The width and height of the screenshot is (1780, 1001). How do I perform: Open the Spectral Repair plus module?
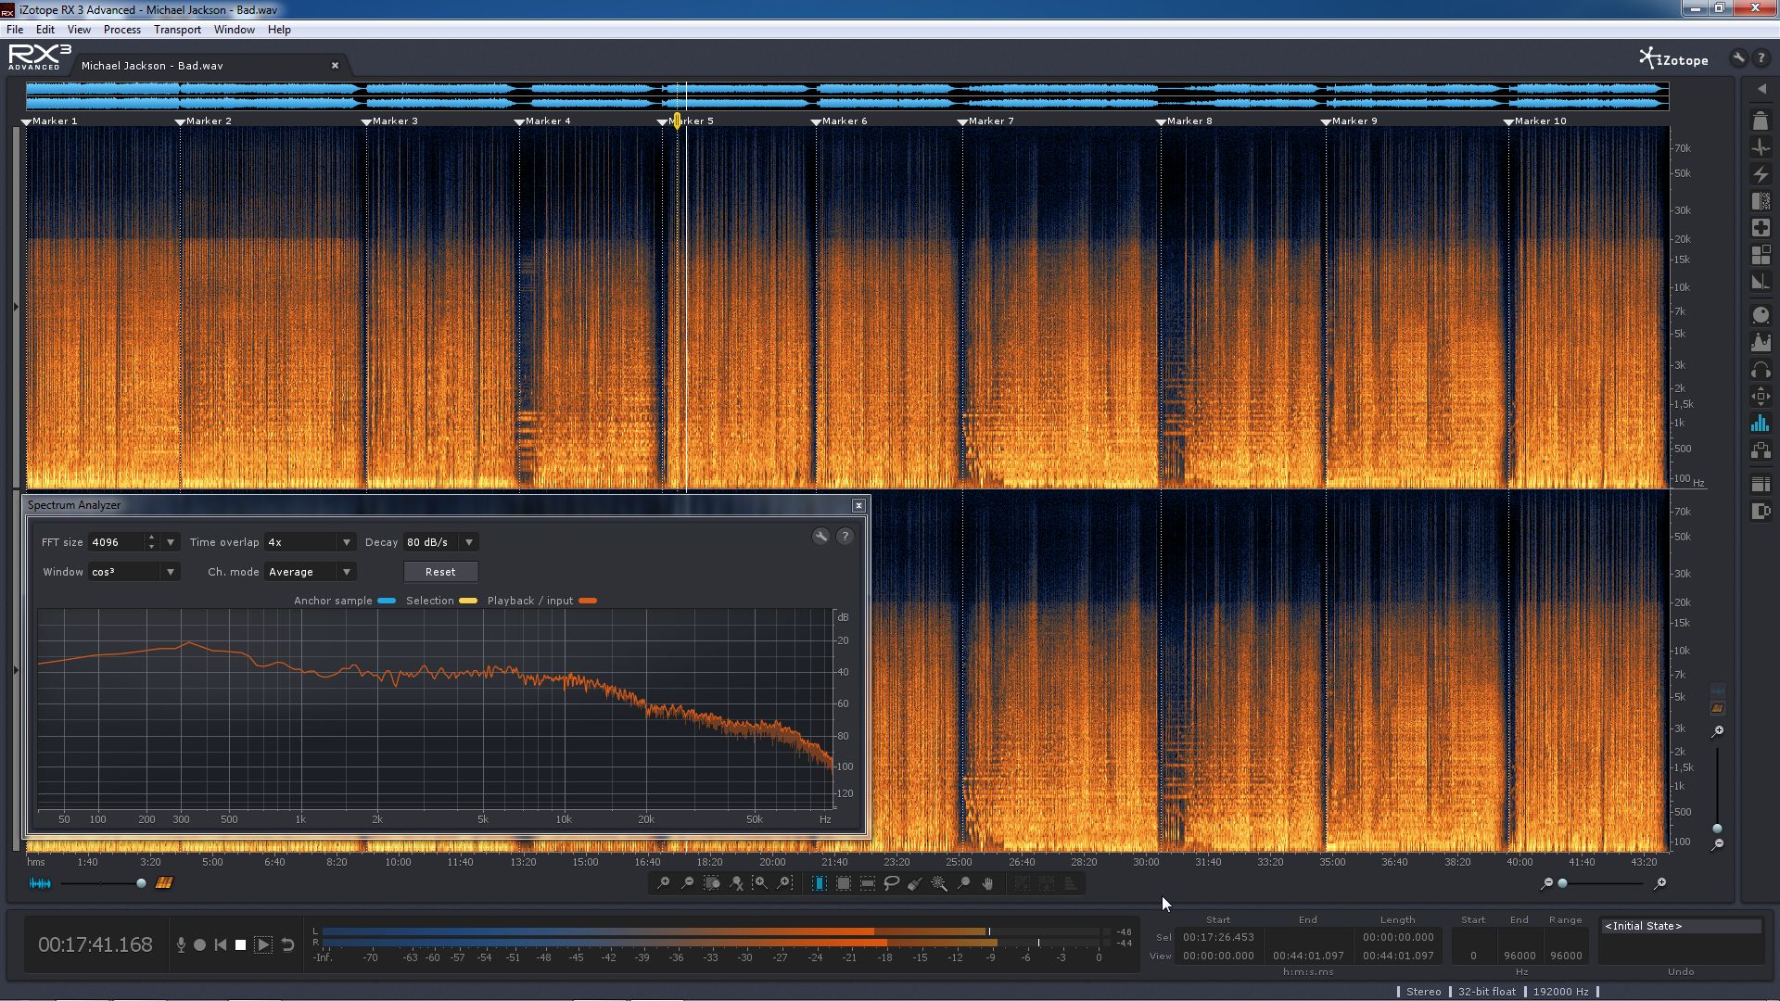pos(1761,228)
